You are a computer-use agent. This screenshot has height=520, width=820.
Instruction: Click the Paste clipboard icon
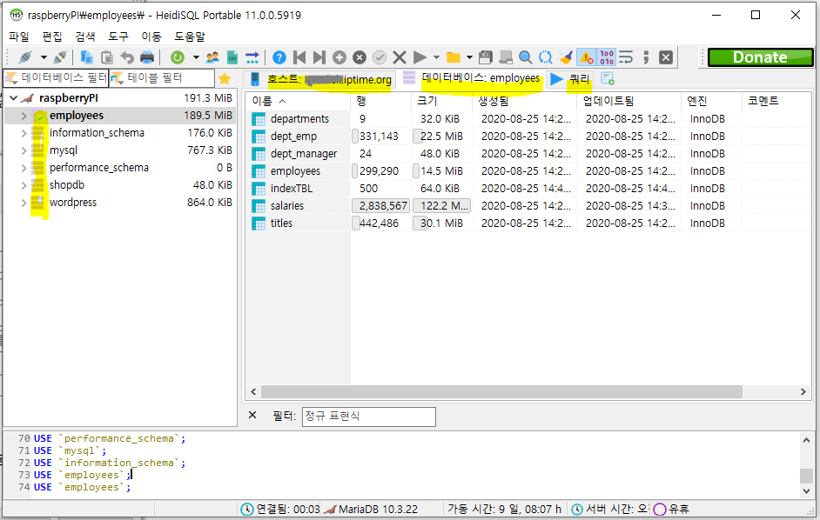(107, 57)
